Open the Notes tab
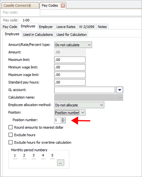The height and width of the screenshot is (177, 142). click(x=102, y=27)
